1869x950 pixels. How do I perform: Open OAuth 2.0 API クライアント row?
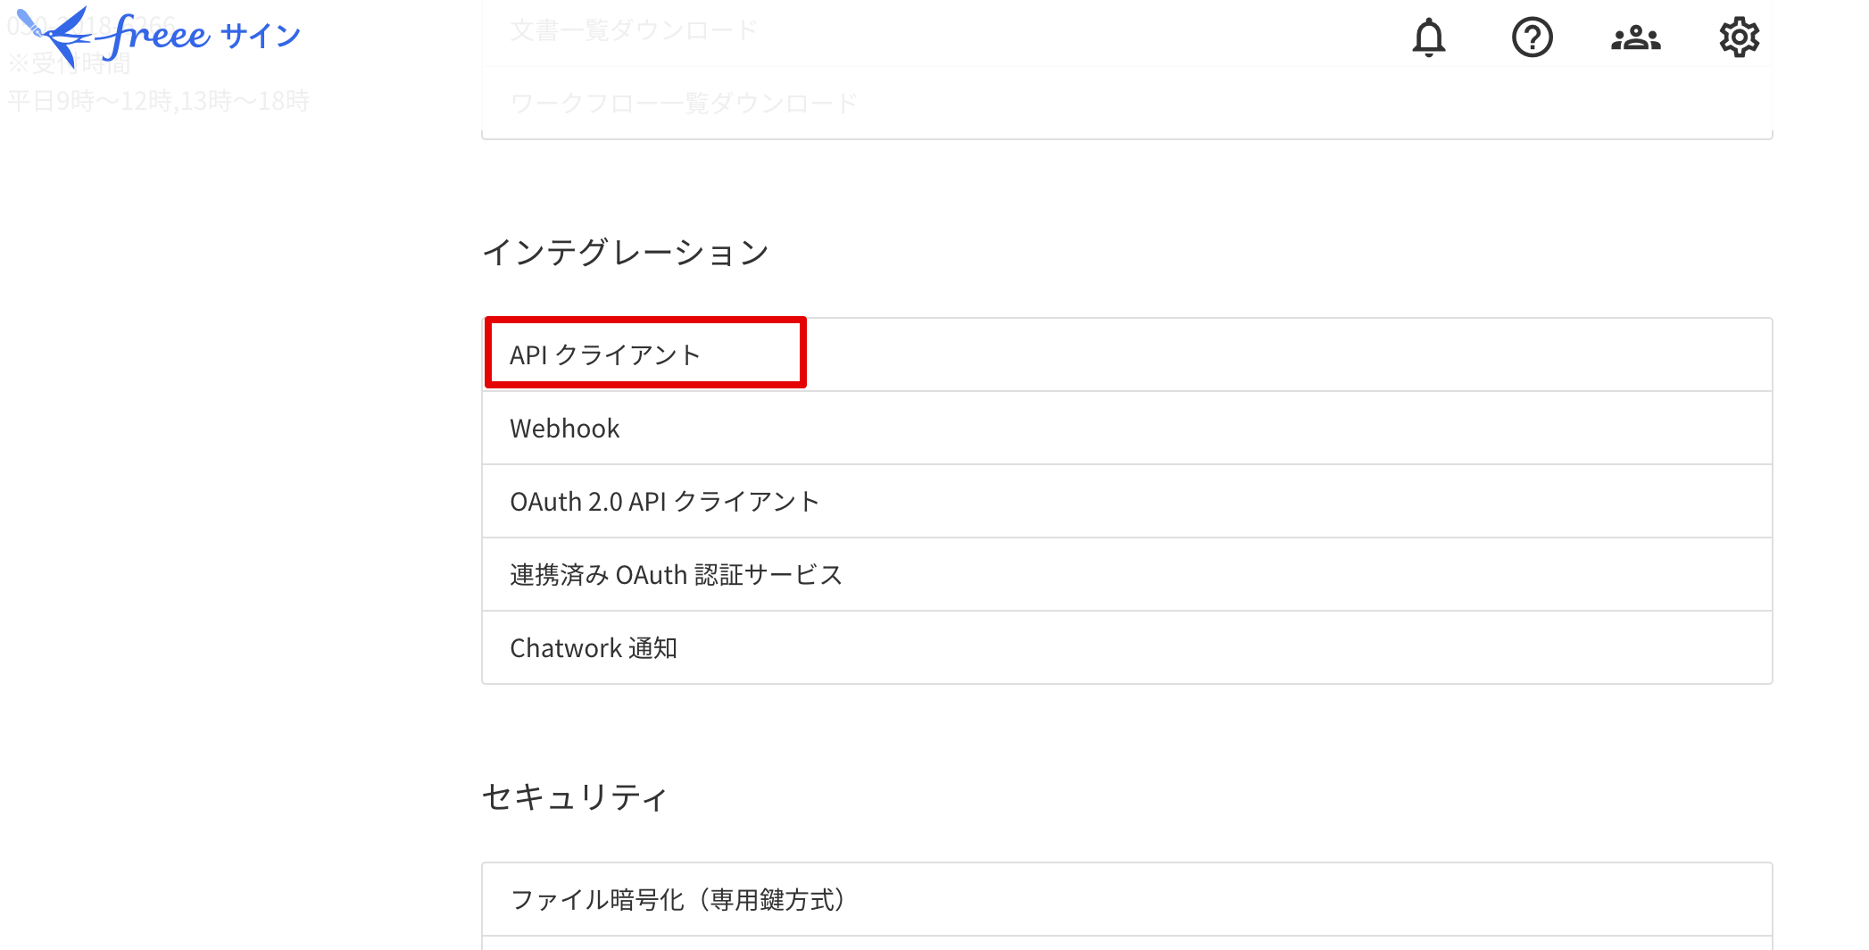tap(664, 502)
